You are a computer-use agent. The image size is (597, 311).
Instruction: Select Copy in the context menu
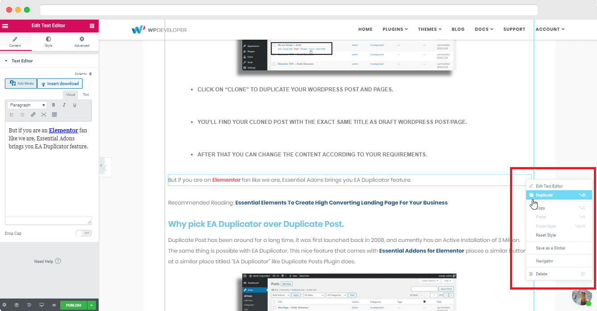pos(559,208)
